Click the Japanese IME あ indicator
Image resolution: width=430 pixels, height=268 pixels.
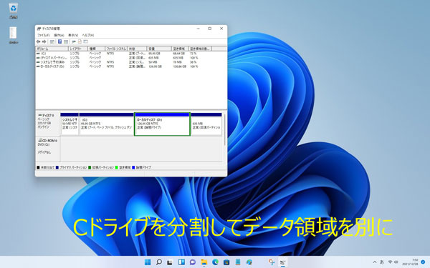pos(382,262)
